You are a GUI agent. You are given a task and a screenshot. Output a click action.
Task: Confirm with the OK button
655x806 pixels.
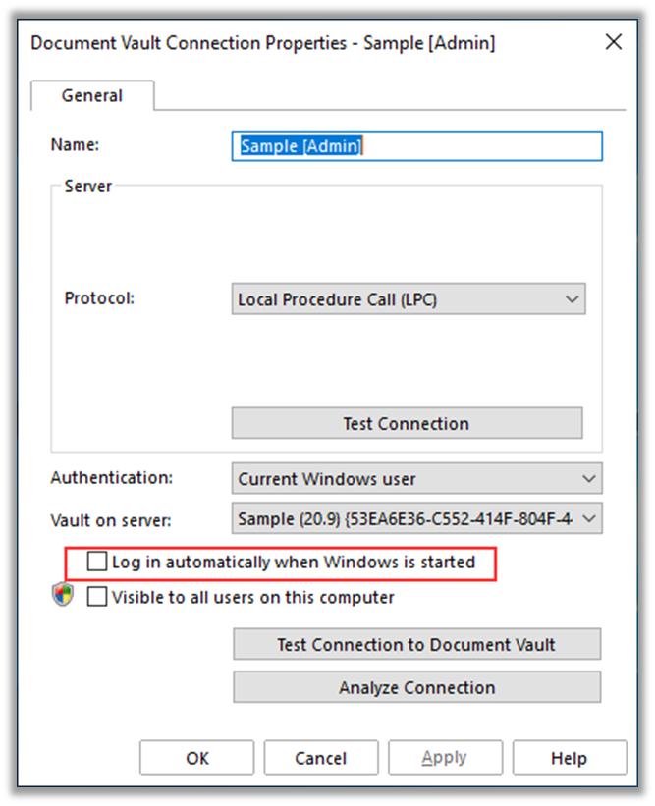197,758
